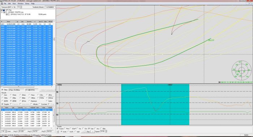The height and width of the screenshot is (137, 253).
Task: Open the no timelimits dropdown
Action: click(x=50, y=7)
